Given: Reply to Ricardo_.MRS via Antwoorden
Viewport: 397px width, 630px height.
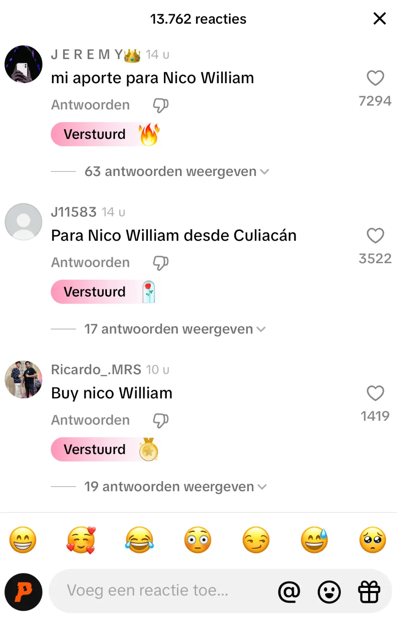Looking at the screenshot, I should click(90, 420).
